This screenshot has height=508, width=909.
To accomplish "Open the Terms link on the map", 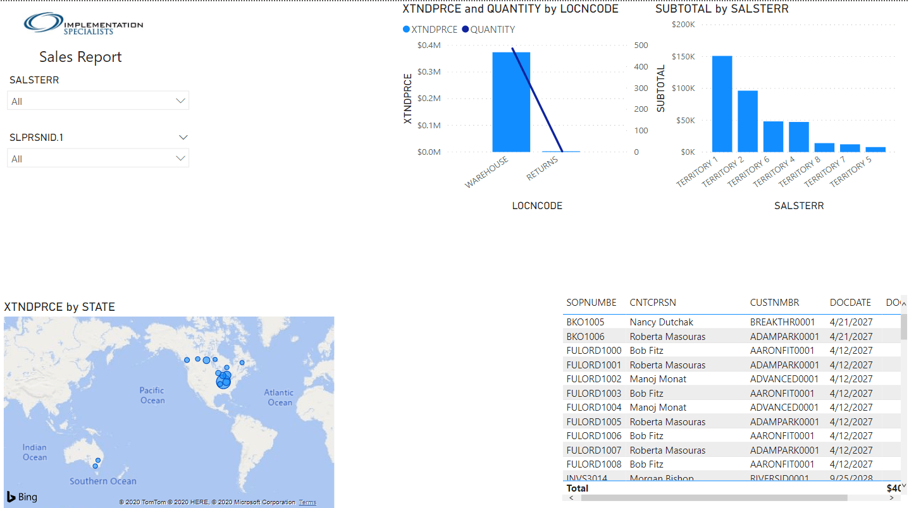I will (307, 502).
